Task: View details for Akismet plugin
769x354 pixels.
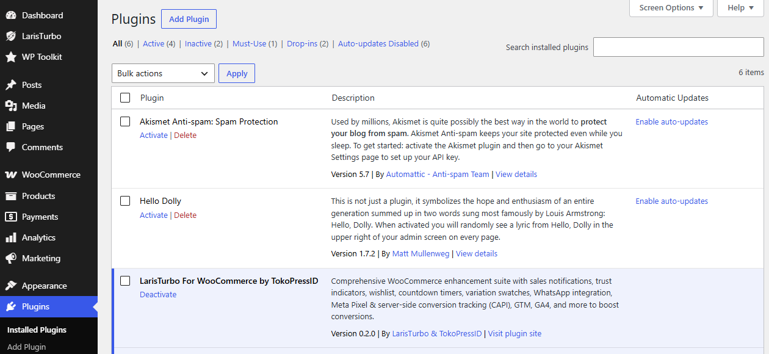Action: click(516, 174)
